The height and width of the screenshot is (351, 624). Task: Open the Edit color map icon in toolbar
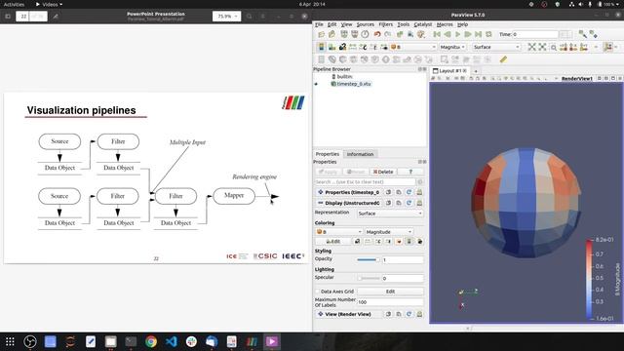(x=331, y=47)
